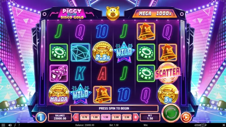Screen dimensions: 226x127
Task: Select the 0.70 bet option
Action: (85, 117)
